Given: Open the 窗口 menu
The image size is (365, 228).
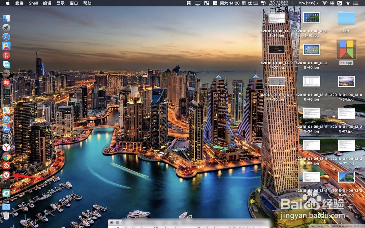Looking at the screenshot, I should [74, 3].
